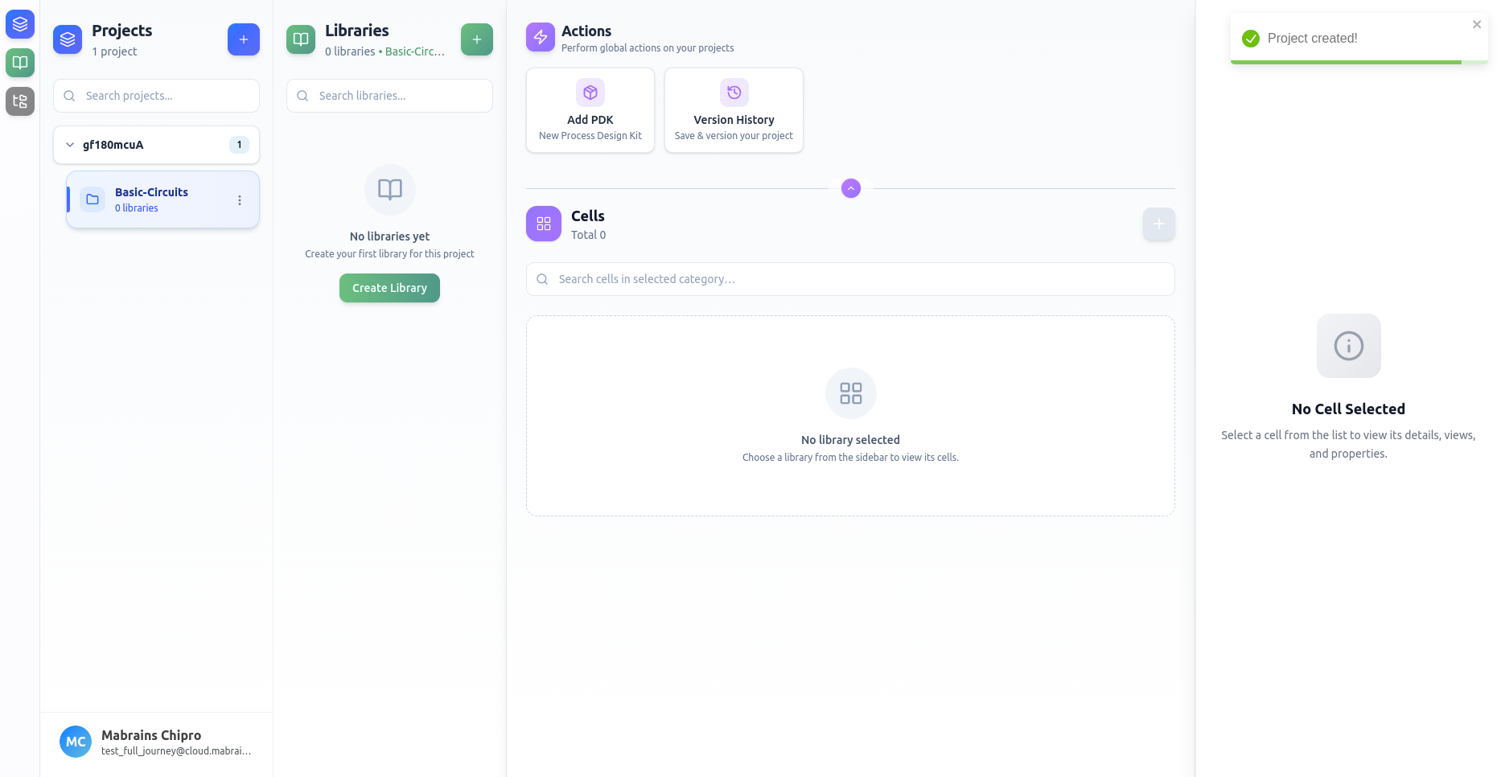Click the Mabrains Chipro account name

click(x=151, y=735)
